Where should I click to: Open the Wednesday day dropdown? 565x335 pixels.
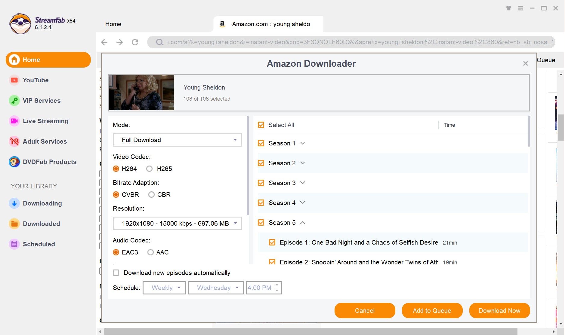216,288
